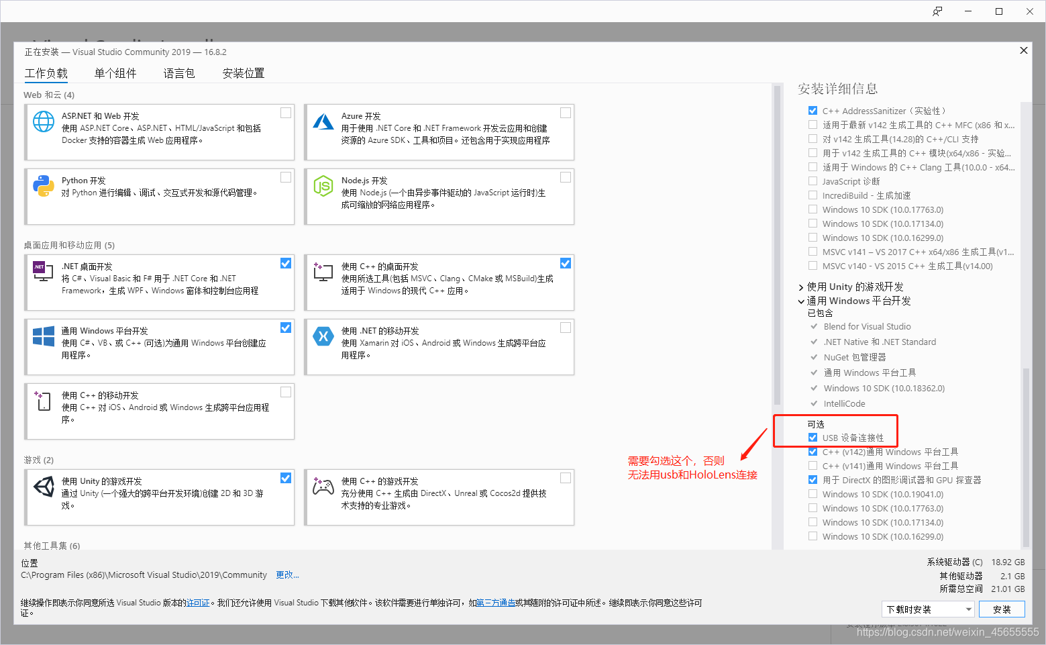Click the feedback icon in outer title bar
This screenshot has width=1046, height=645.
[937, 11]
